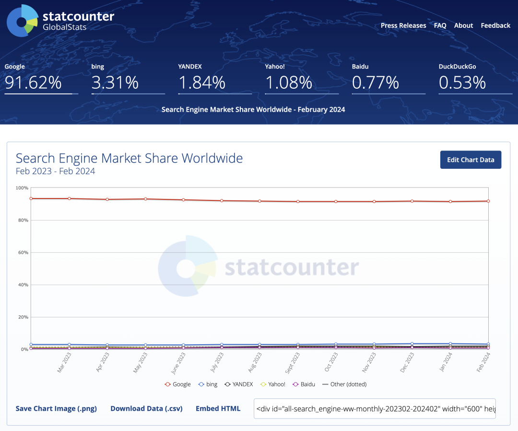Click Google 91.62% stat
This screenshot has width=518, height=431.
click(41, 78)
